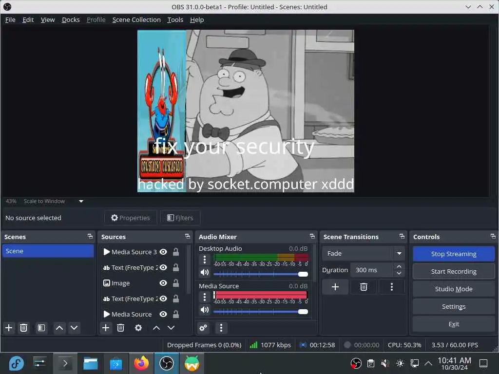Open the Scene Collection menu
The width and height of the screenshot is (499, 374).
[x=136, y=19]
